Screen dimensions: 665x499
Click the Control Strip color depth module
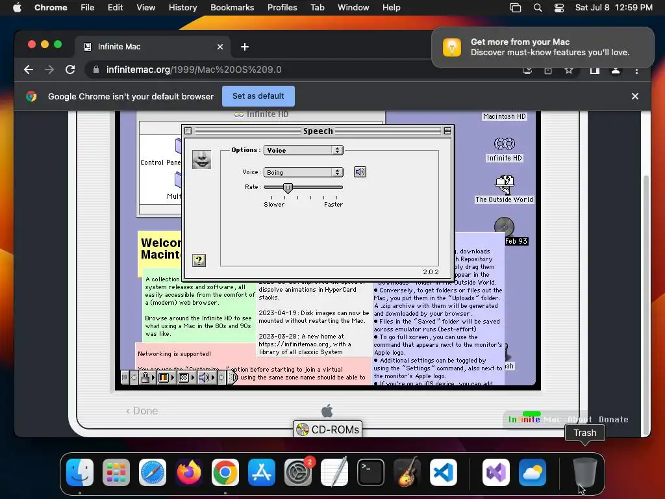[x=166, y=377]
